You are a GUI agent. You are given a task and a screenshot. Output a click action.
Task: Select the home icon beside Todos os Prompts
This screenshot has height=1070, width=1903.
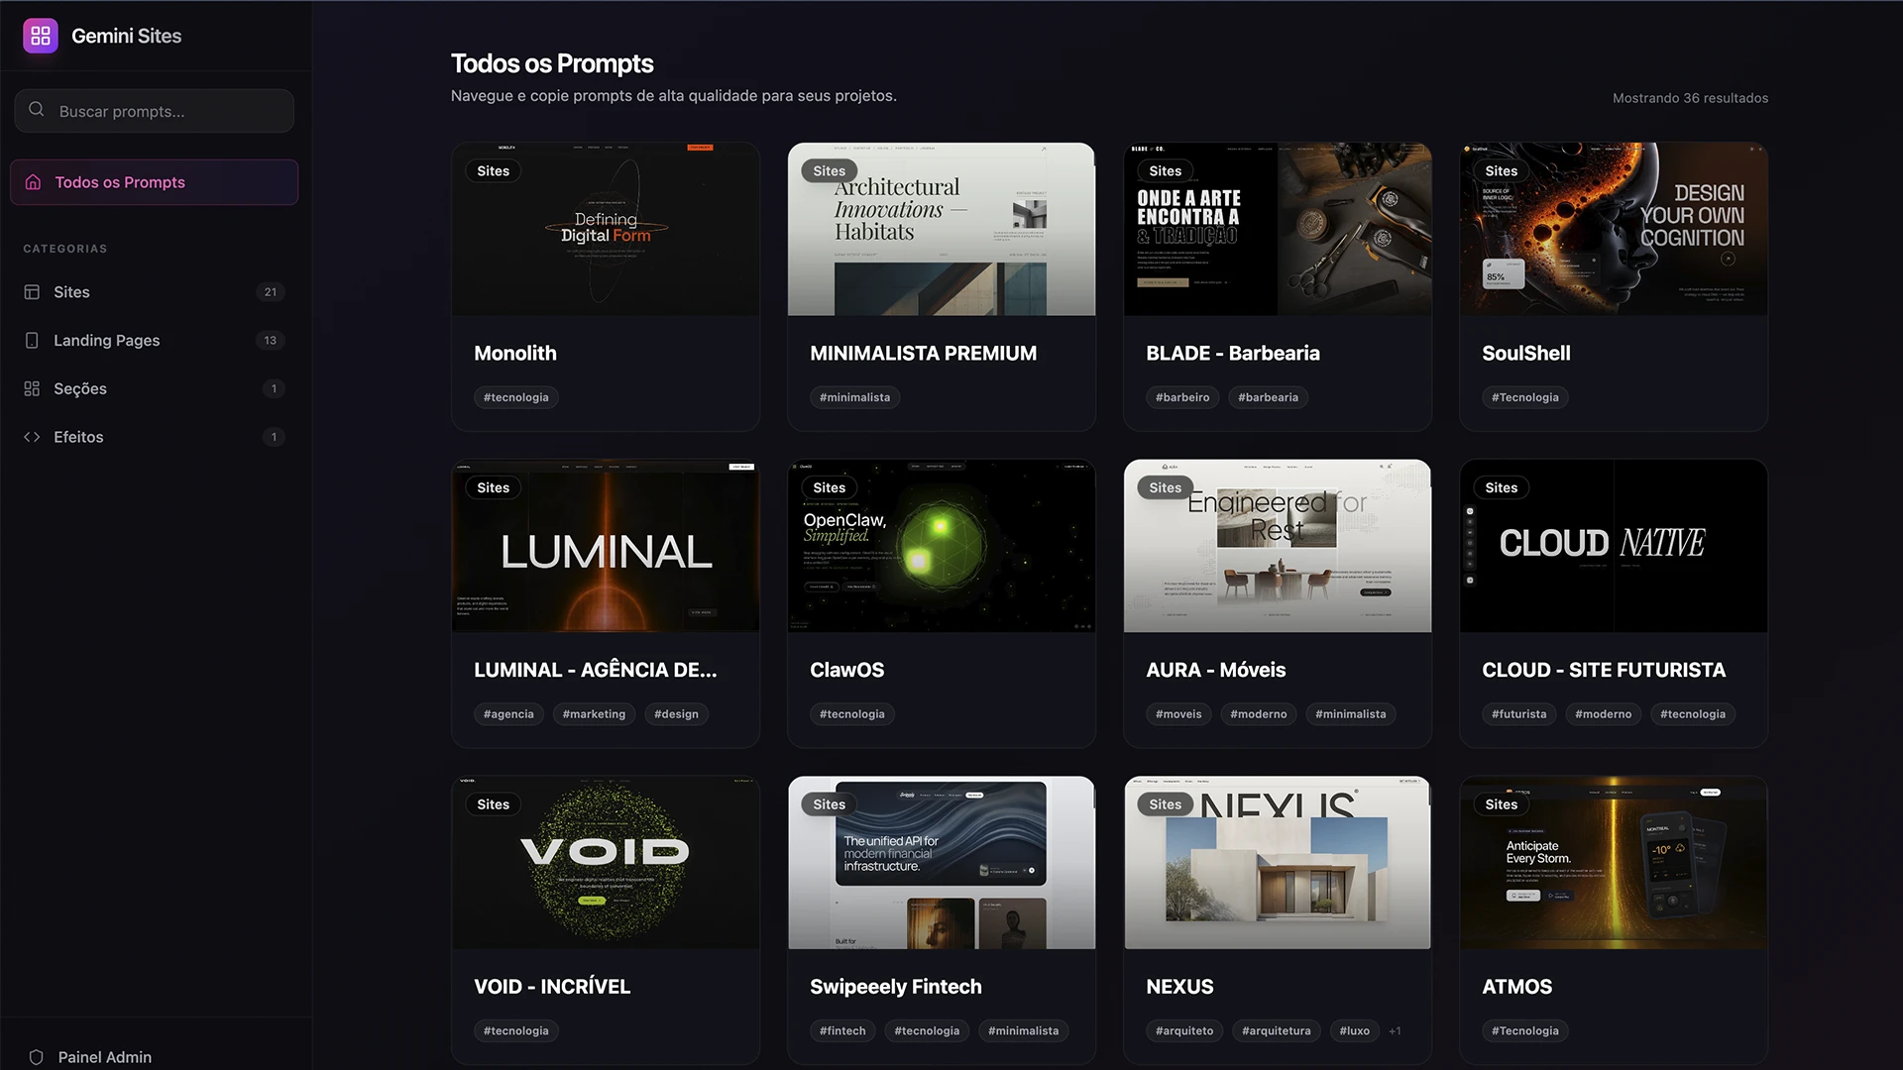tap(34, 181)
